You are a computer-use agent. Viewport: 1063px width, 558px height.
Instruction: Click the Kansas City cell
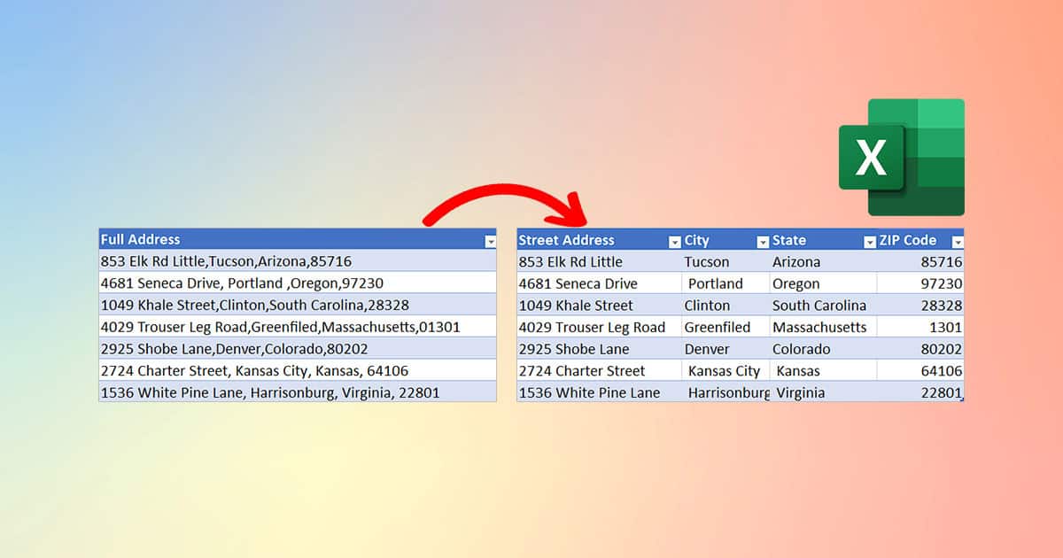point(724,370)
